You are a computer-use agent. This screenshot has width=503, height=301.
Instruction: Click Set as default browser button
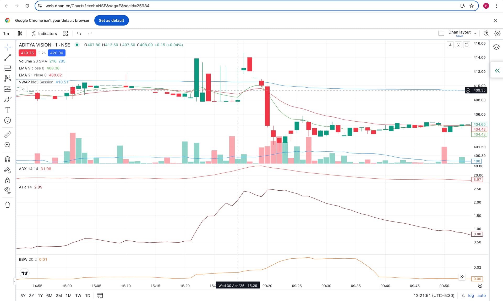point(112,20)
